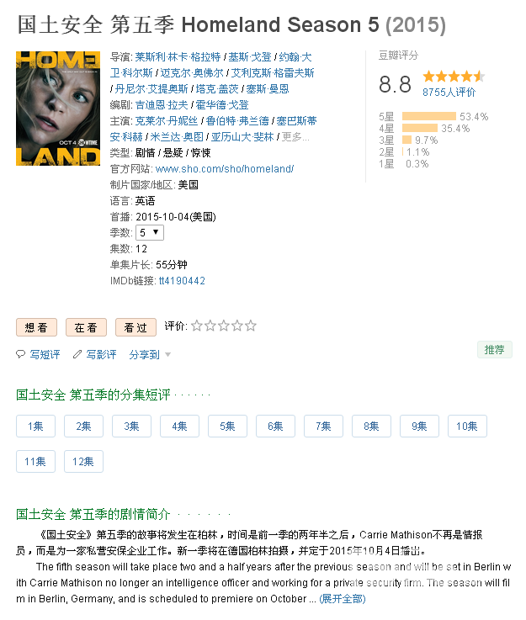Expand full synopsis with 展开全部

pyautogui.click(x=343, y=599)
